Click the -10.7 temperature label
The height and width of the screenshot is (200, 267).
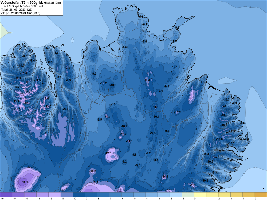[x=207, y=168]
